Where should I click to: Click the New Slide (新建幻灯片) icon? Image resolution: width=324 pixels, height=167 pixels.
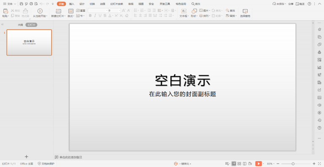point(59,11)
